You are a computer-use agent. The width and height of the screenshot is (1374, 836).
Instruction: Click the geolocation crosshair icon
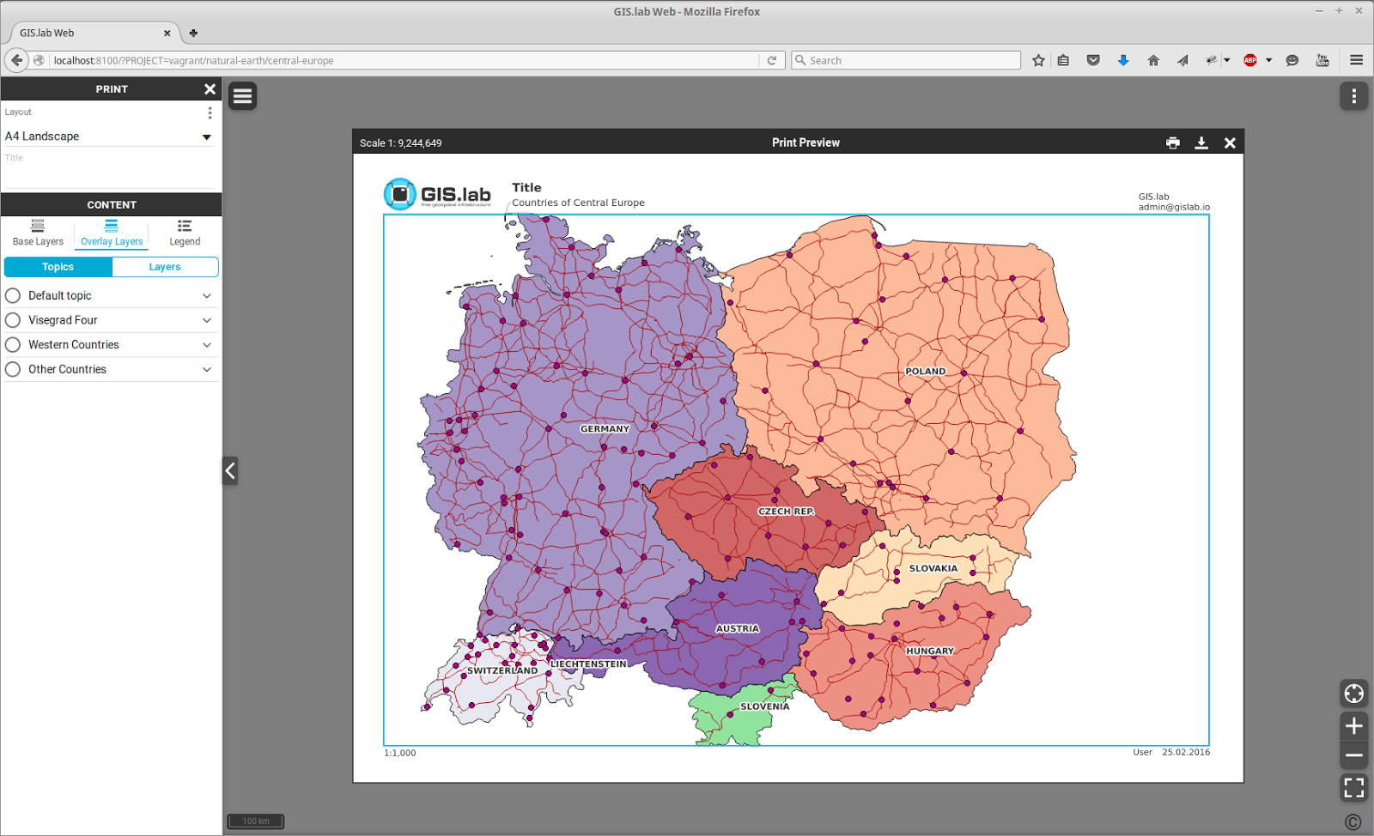[x=1353, y=694]
